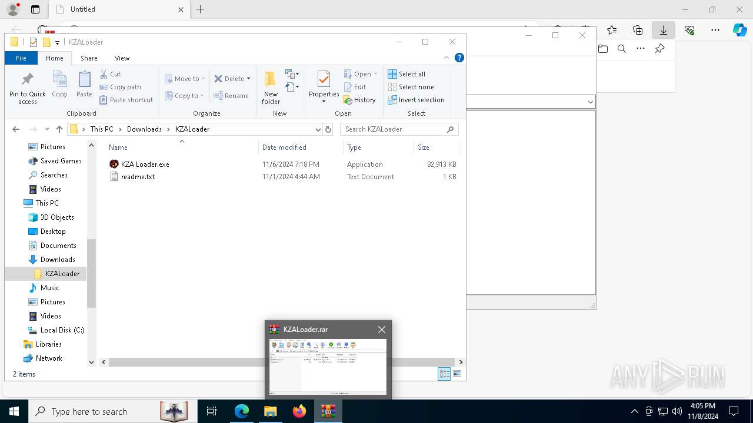
Task: Switch to the Share ribbon tab
Action: tap(89, 58)
